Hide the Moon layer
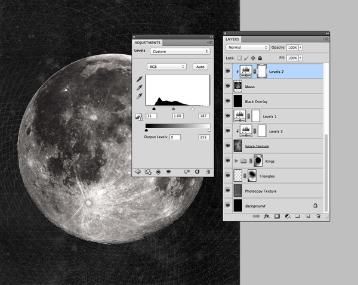Screen dimensions: 358x285 click(x=228, y=86)
